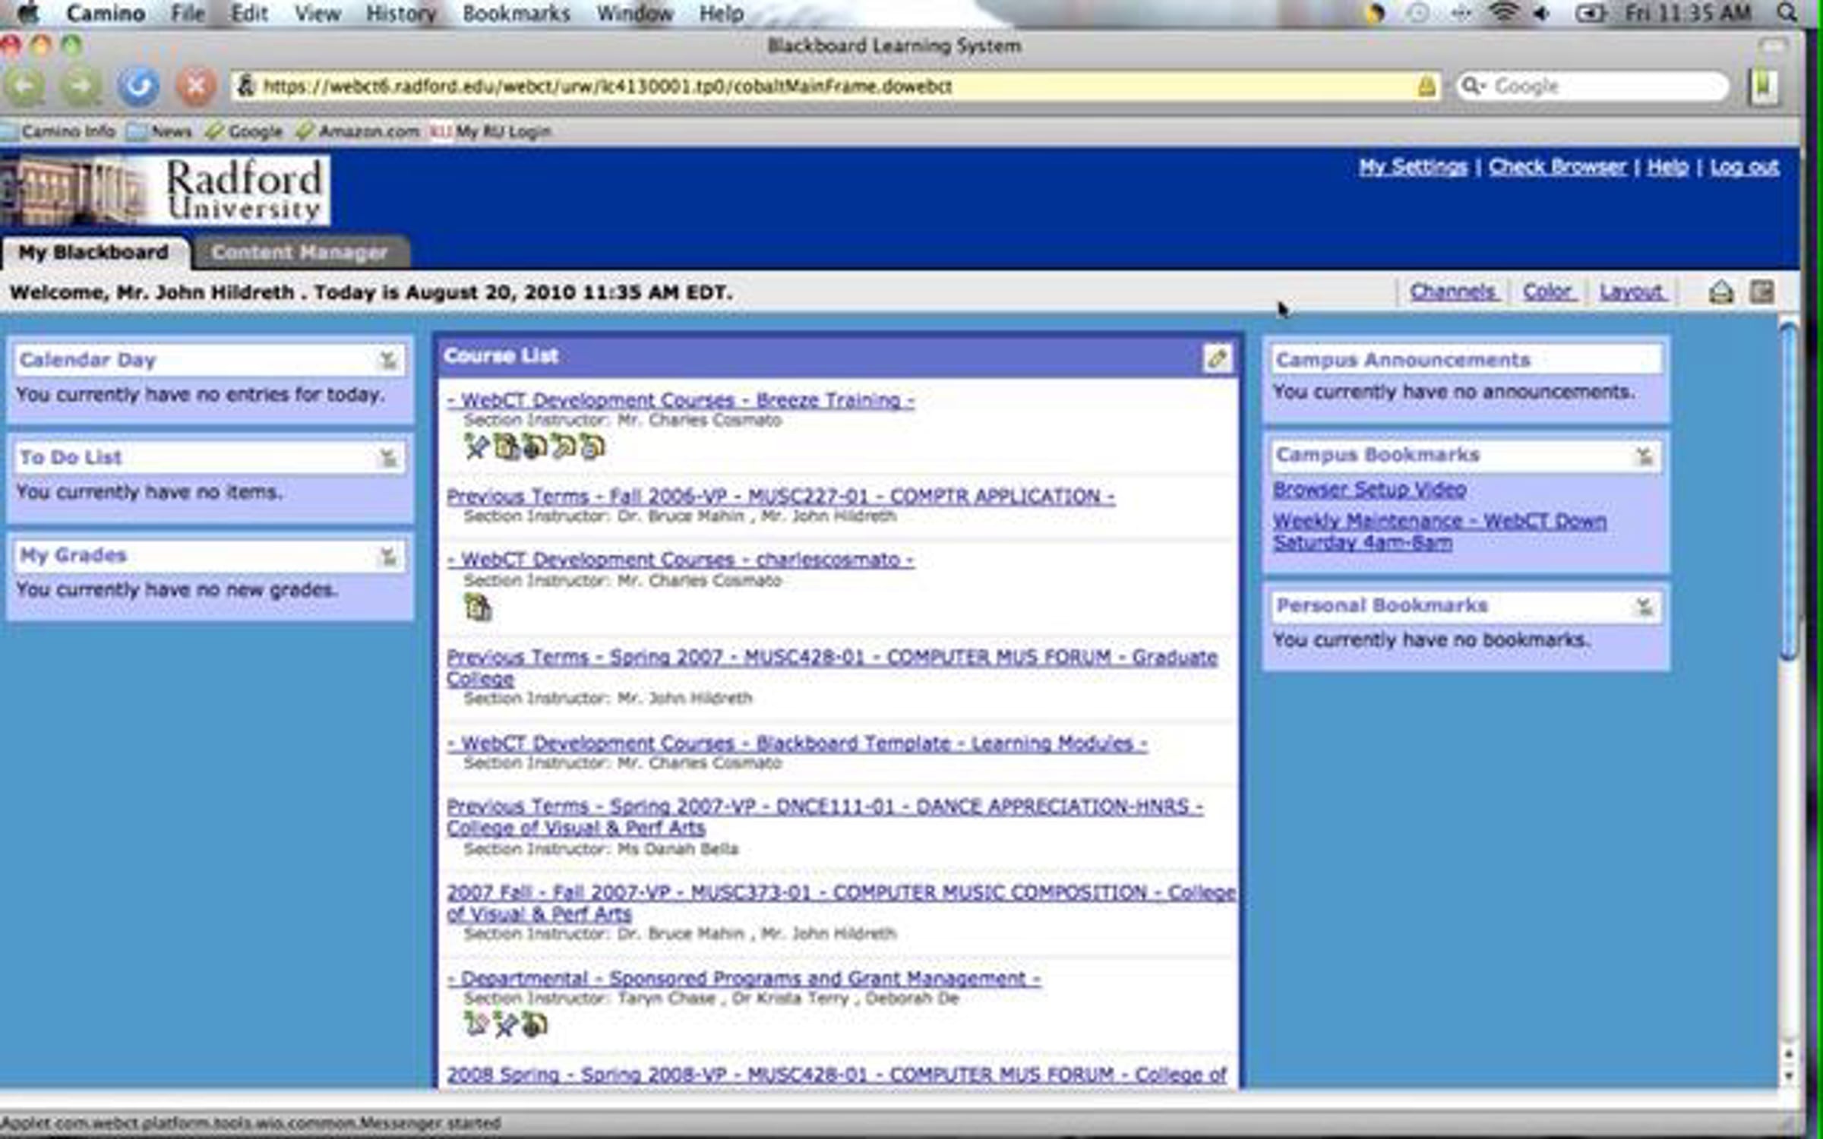The image size is (1823, 1139).
Task: Click the My RU Login bookmark
Action: click(491, 131)
